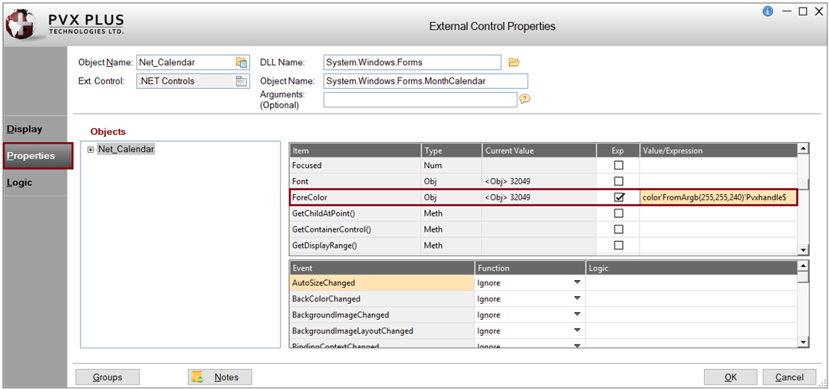Image resolution: width=829 pixels, height=389 pixels.
Task: Enable the Exp checkbox for Focused
Action: click(x=619, y=165)
